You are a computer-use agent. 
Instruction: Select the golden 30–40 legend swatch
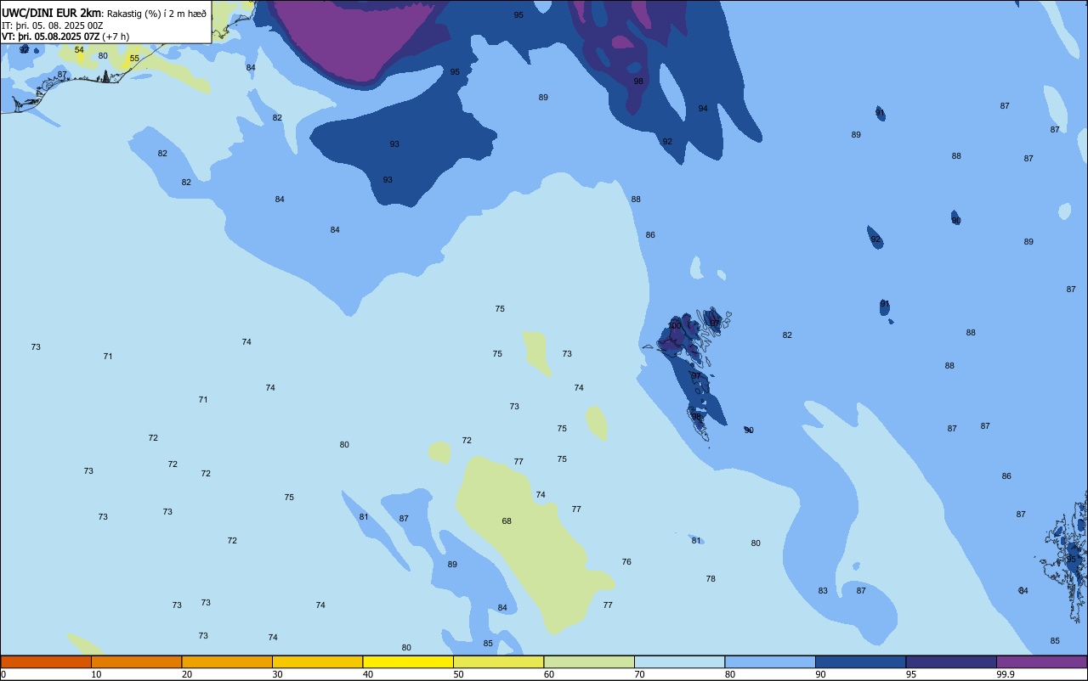pos(318,661)
